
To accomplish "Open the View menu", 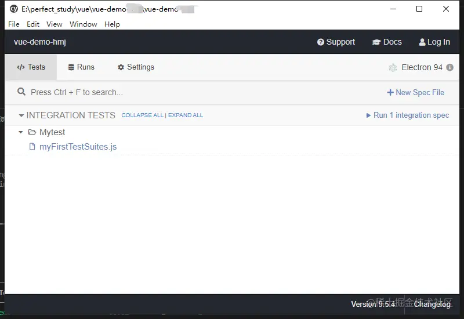I will coord(54,24).
